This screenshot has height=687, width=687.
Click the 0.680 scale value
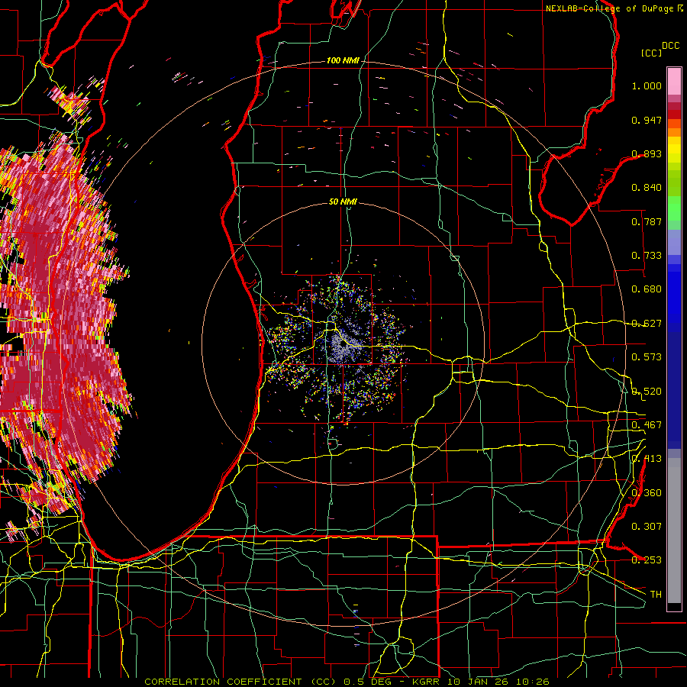click(x=647, y=289)
